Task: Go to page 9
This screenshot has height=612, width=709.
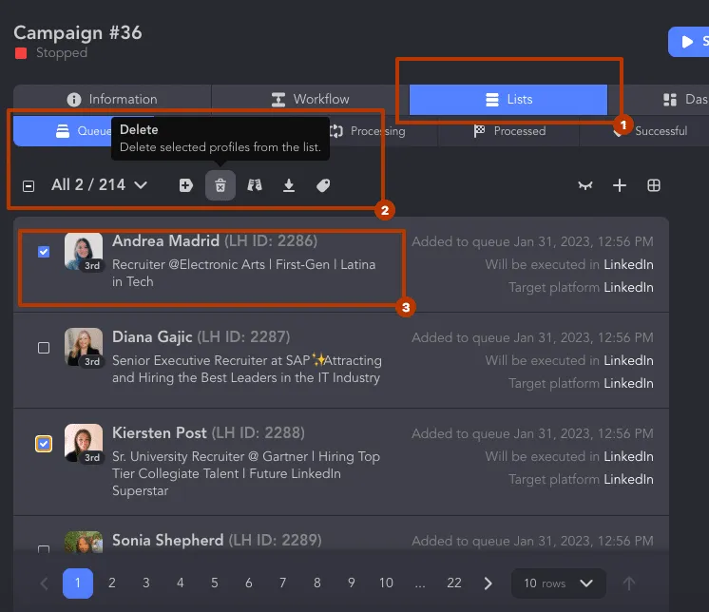Action: 352,583
